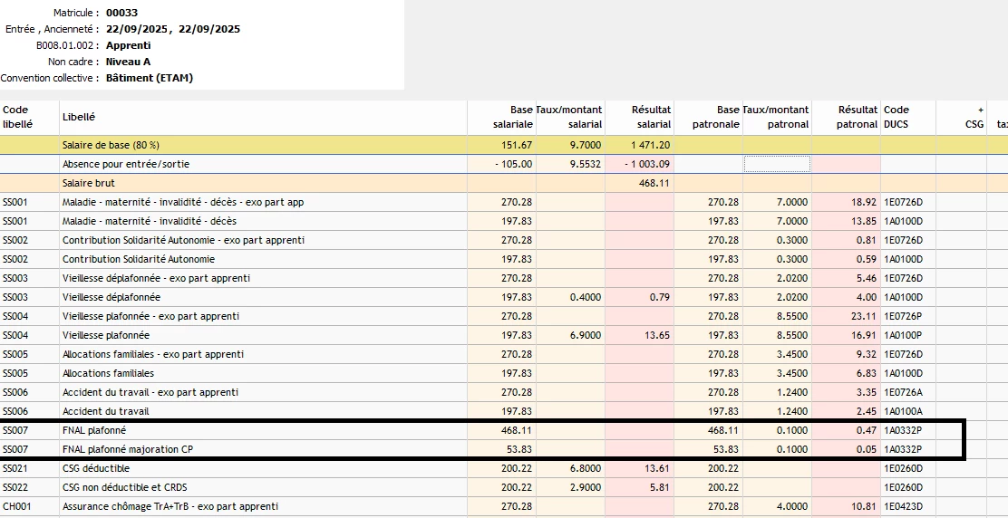Click the 'Résultat salarial' column header
The height and width of the screenshot is (518, 1008).
[651, 117]
